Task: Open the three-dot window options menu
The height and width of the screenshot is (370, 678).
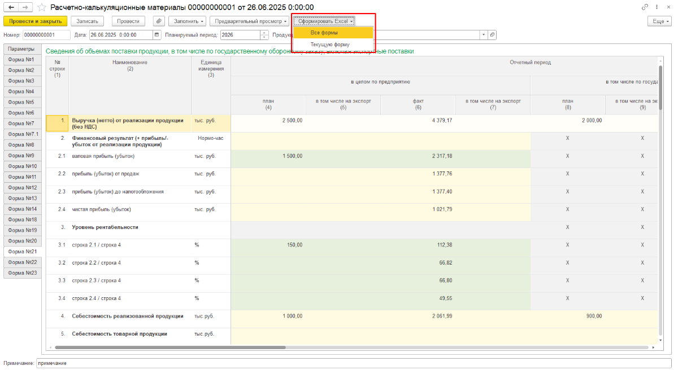Action: pos(656,7)
